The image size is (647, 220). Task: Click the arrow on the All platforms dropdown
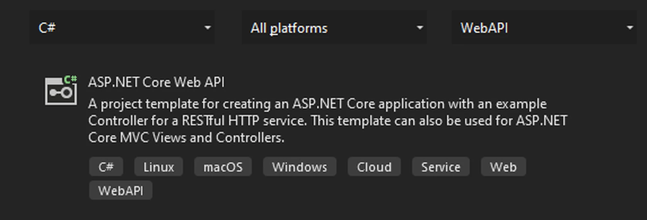point(420,28)
